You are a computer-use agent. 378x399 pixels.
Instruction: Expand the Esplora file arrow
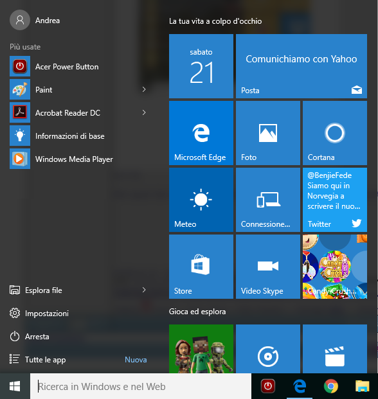coord(144,290)
